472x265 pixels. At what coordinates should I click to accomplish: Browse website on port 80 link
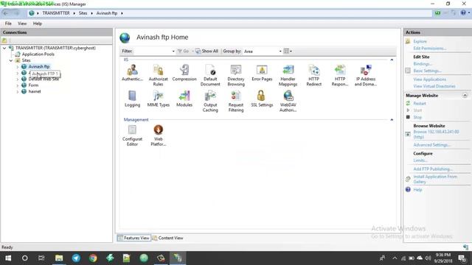pos(436,134)
